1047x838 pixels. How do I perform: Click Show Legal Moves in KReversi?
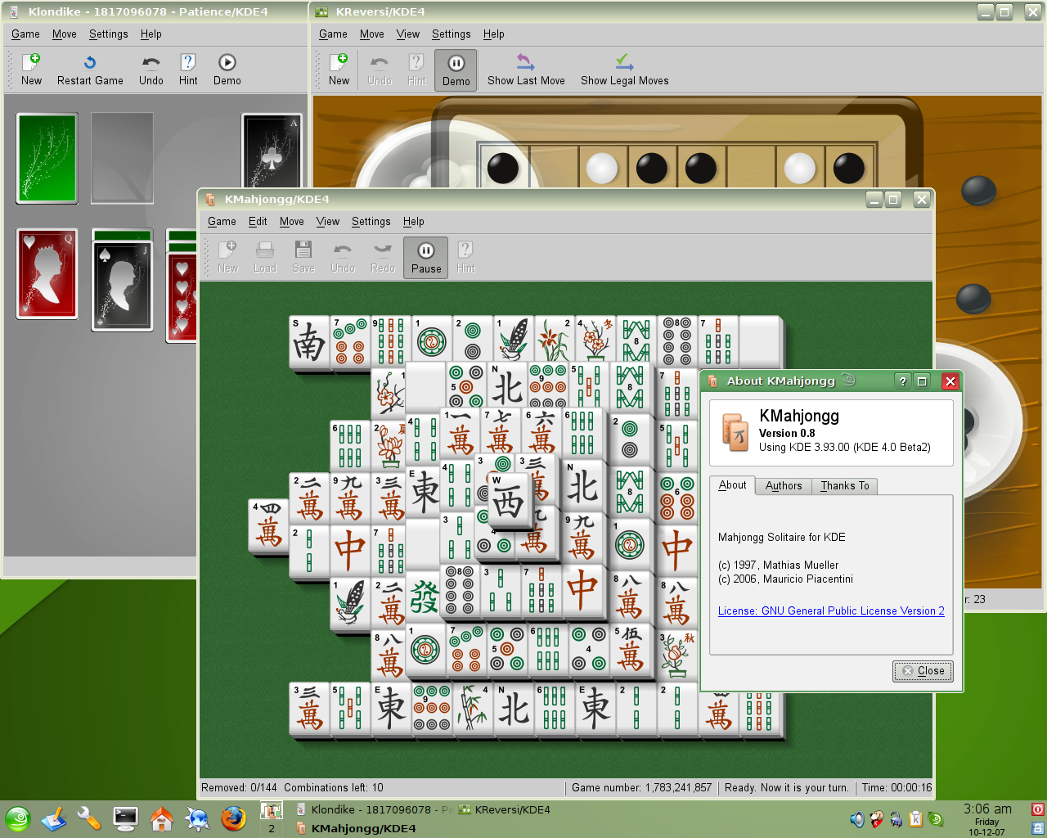(x=624, y=69)
